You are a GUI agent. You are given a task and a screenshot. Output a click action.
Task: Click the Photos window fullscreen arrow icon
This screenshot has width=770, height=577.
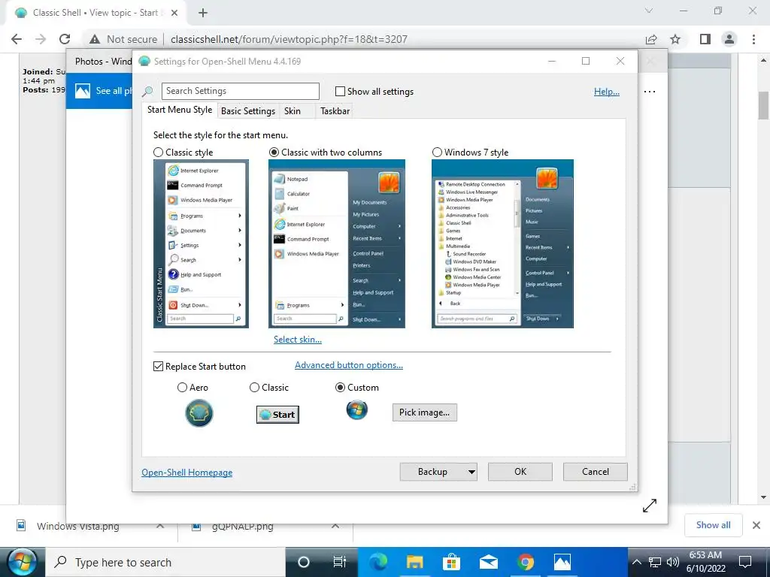650,506
